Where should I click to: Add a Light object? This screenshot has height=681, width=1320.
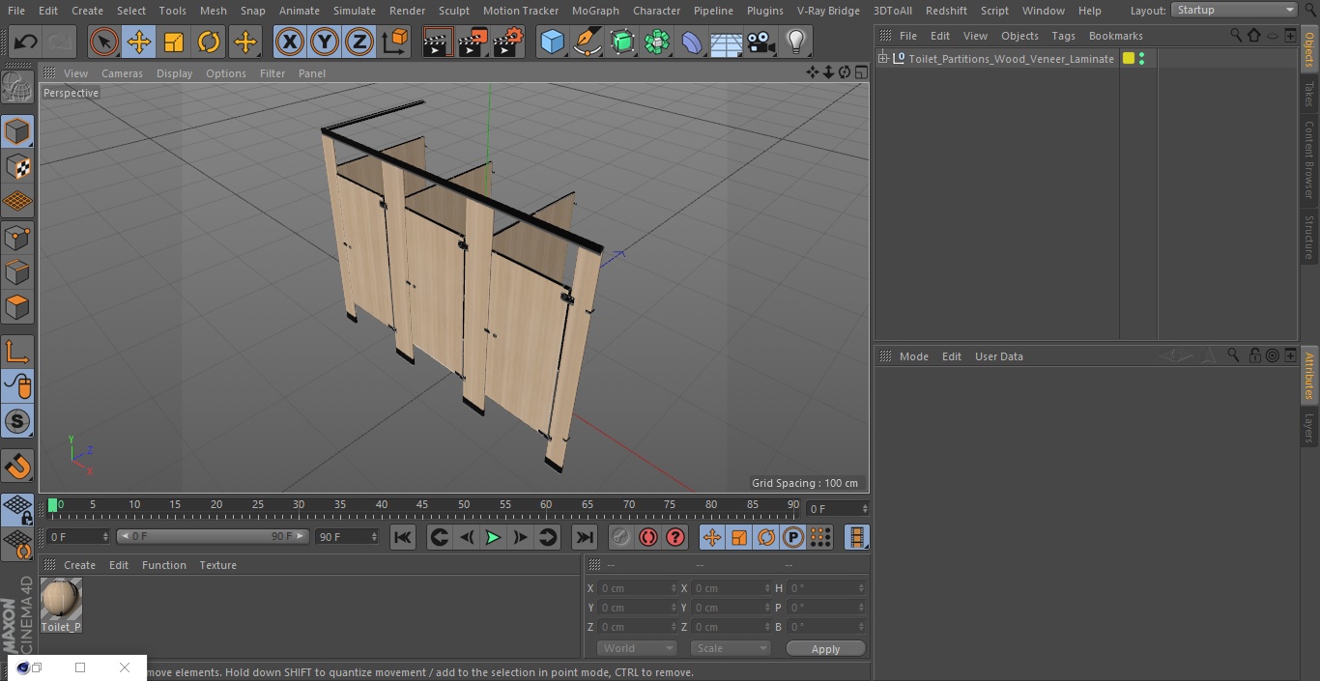[x=796, y=43]
